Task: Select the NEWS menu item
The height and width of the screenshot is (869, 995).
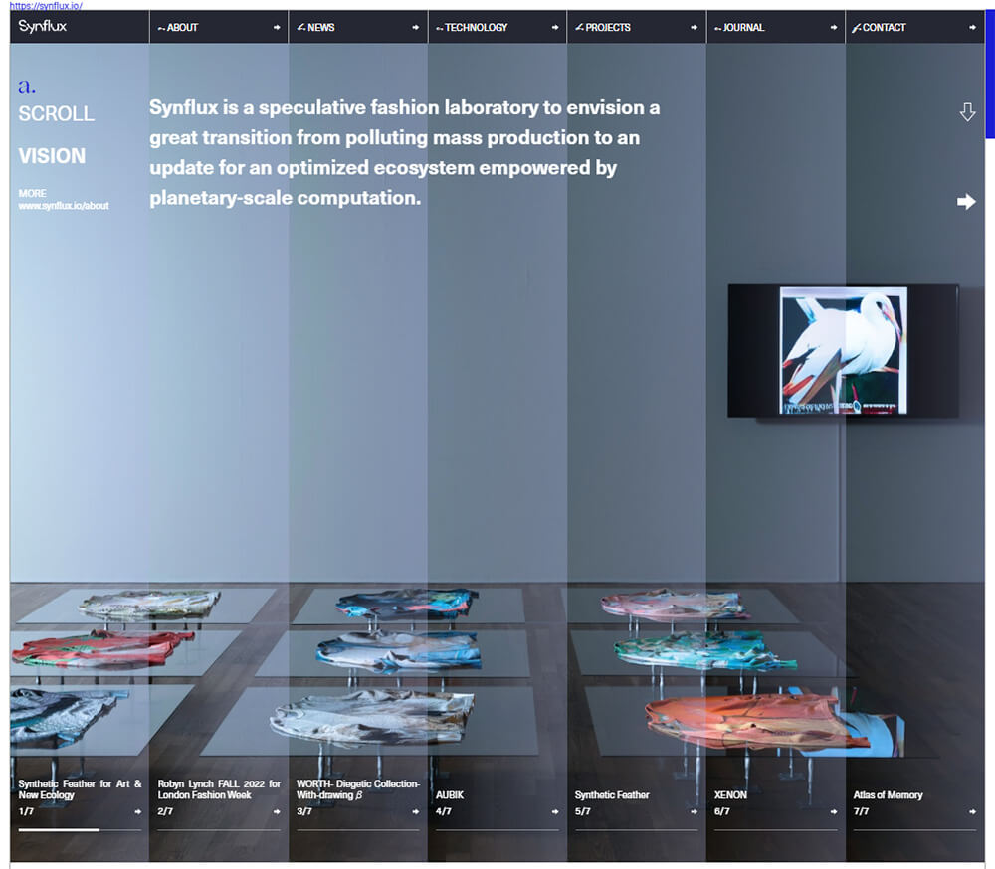Action: 318,27
